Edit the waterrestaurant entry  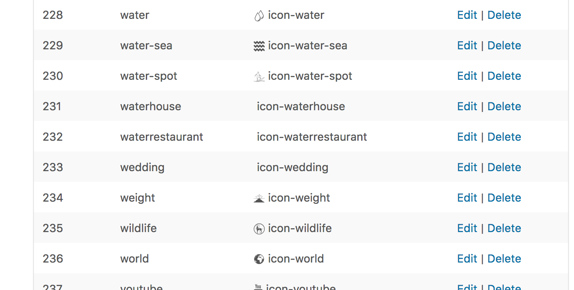coord(467,137)
